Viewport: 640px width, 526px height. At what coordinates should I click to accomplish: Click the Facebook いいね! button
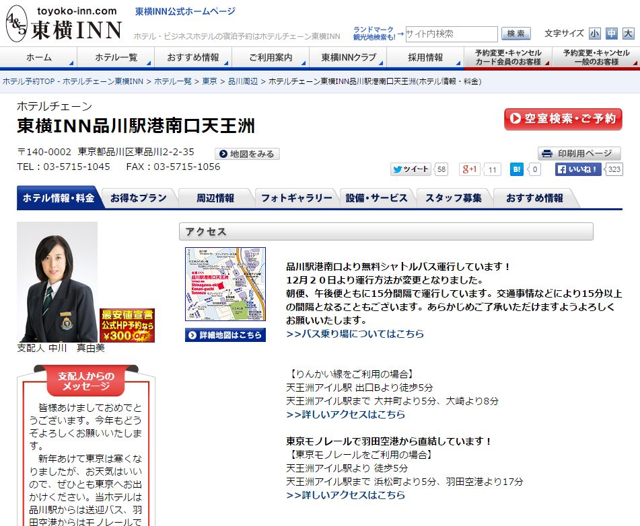point(578,169)
